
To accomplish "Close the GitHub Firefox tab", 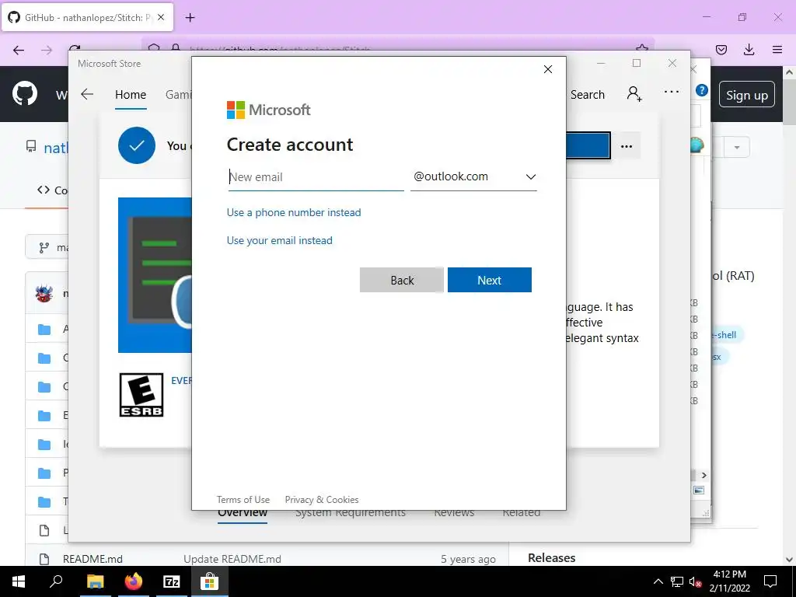I will [x=161, y=17].
